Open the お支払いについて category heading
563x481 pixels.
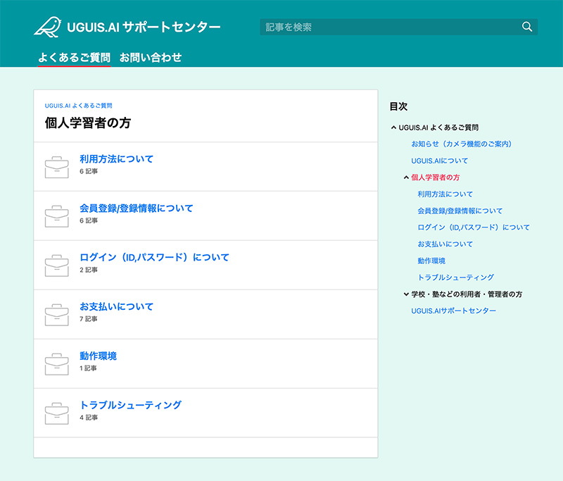[x=116, y=307]
